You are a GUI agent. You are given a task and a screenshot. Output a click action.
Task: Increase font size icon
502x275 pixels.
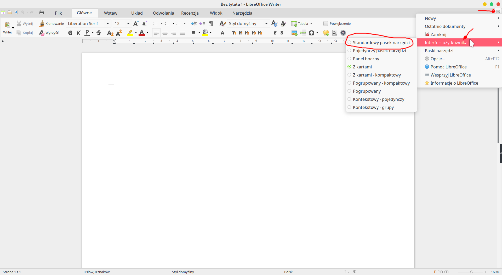136,24
